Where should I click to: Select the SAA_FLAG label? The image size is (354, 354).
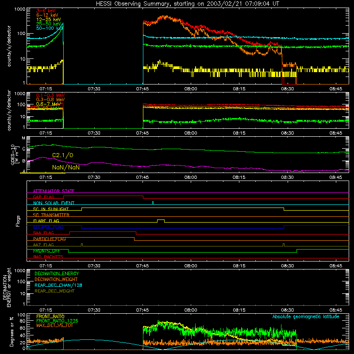click(x=43, y=233)
